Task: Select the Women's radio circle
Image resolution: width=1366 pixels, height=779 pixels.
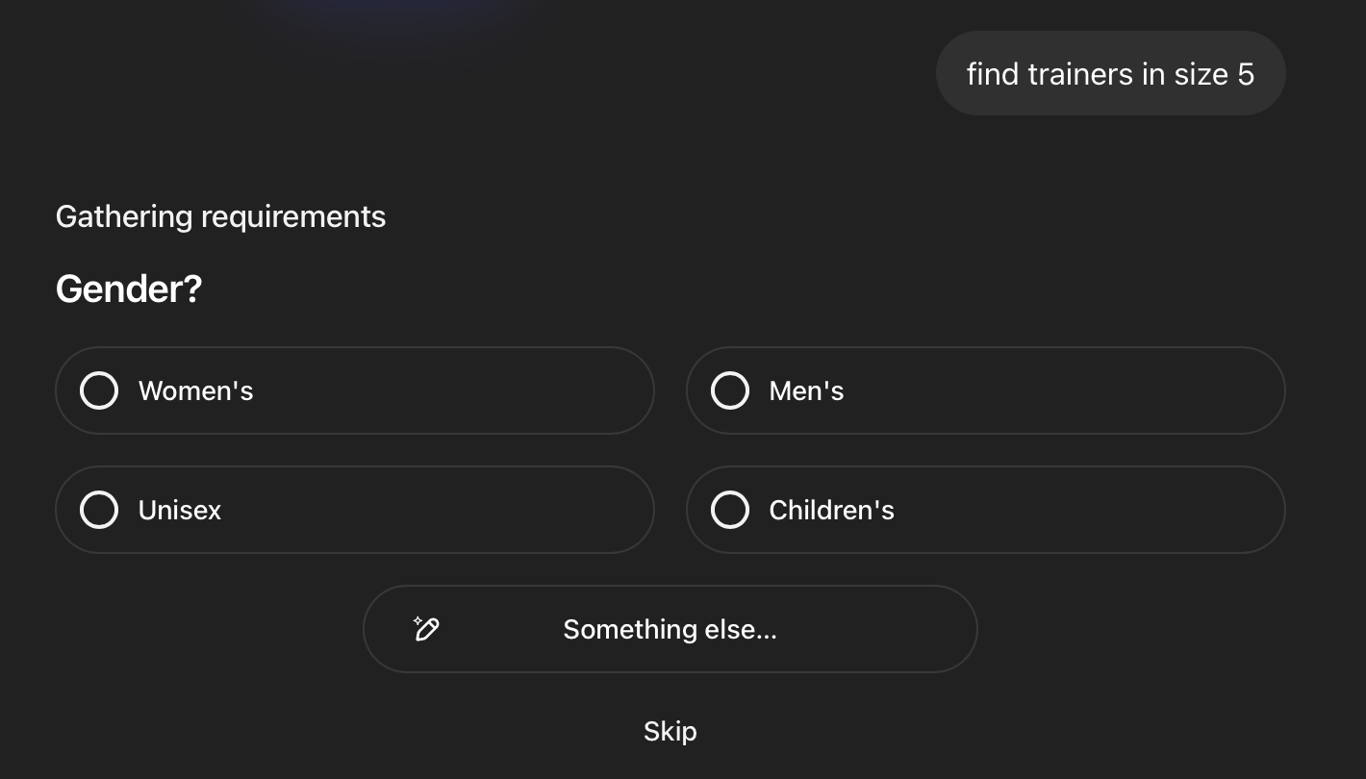Action: coord(99,390)
